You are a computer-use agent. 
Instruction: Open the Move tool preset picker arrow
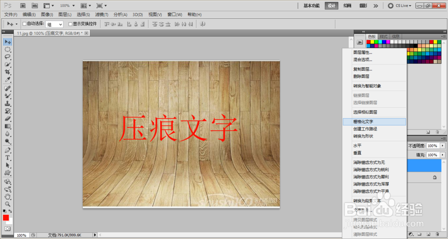click(x=16, y=24)
